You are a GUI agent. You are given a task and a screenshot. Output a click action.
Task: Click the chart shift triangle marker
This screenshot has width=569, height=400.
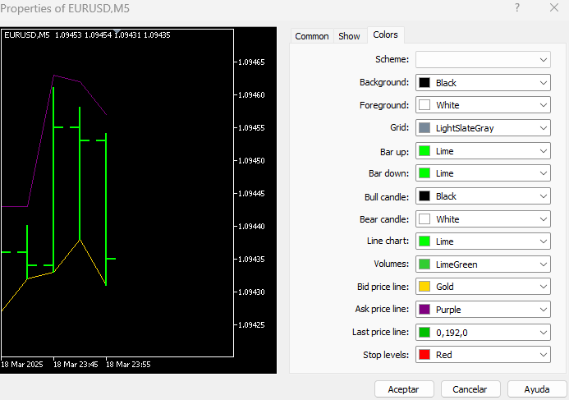point(117,31)
